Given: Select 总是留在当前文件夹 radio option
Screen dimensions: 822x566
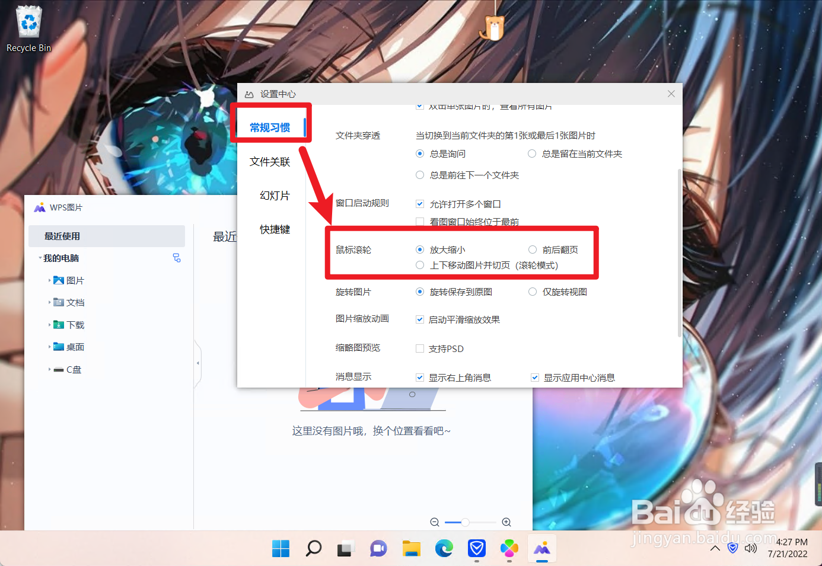Looking at the screenshot, I should click(532, 154).
